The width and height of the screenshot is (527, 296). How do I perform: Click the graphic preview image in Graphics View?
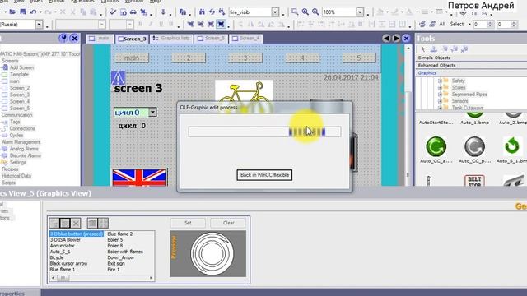pos(208,254)
